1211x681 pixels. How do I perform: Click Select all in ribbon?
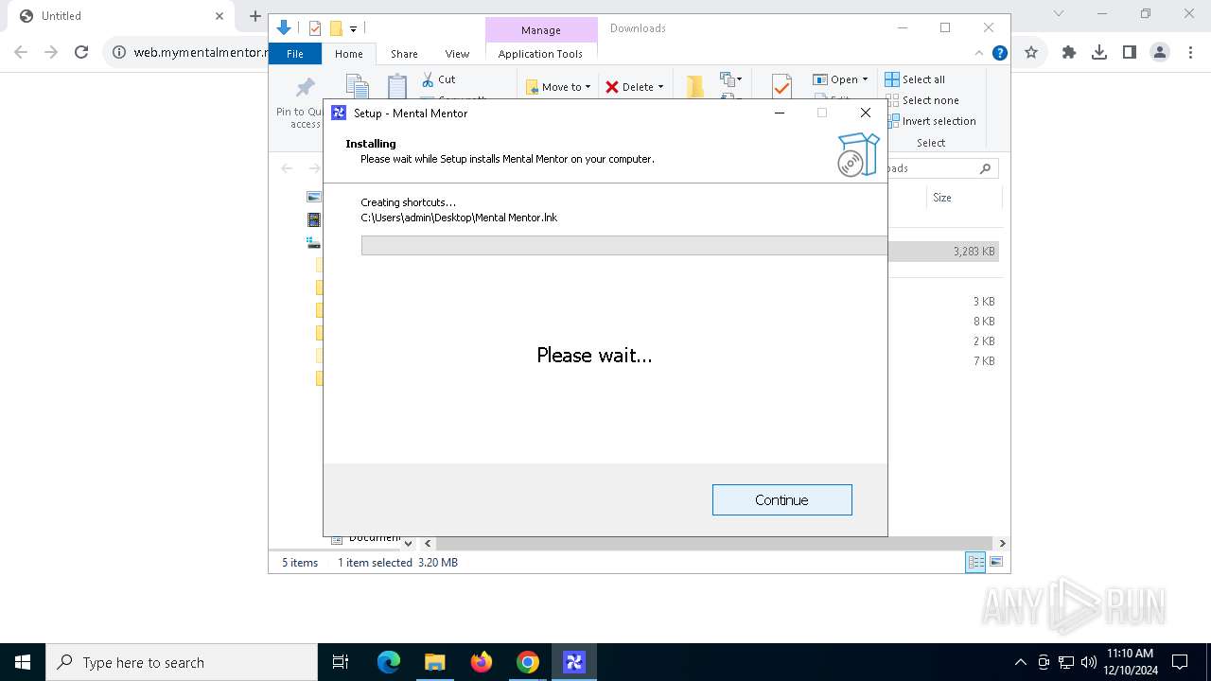915,79
